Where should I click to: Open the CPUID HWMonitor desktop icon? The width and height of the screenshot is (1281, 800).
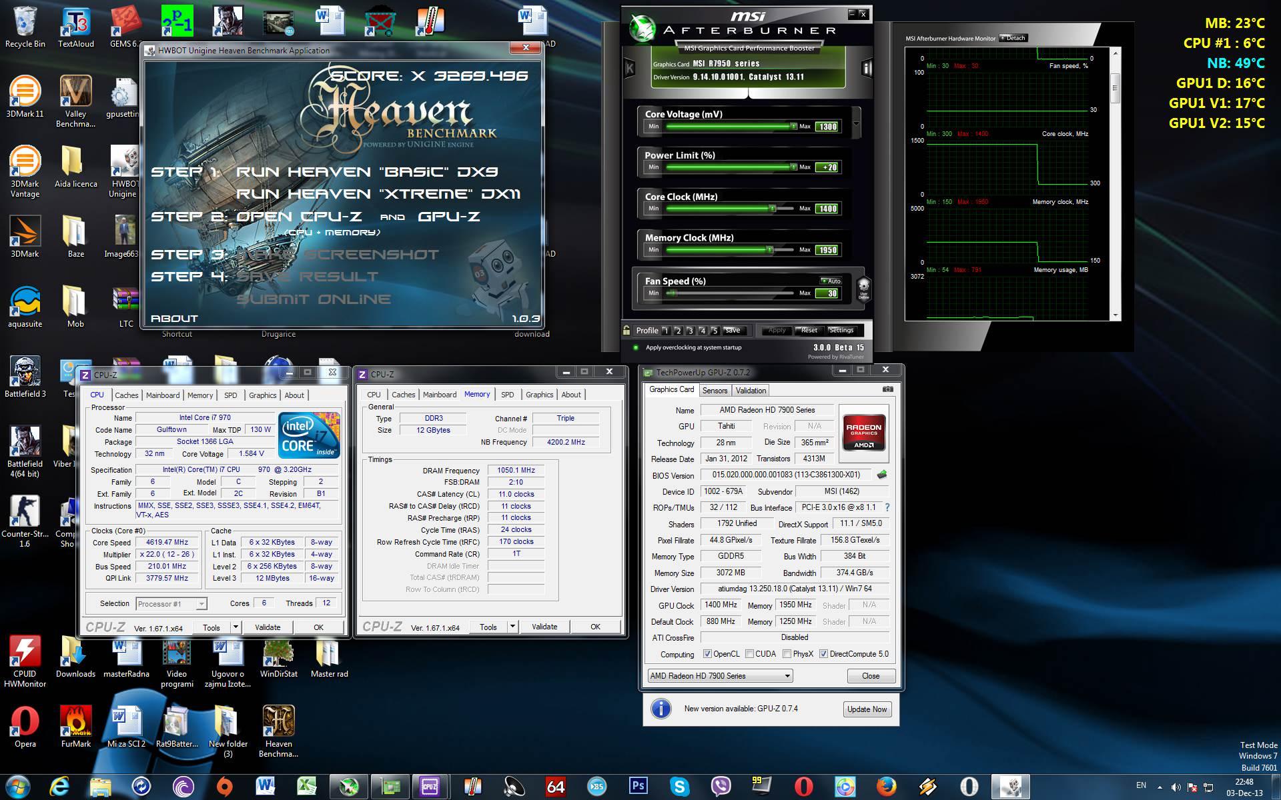(x=25, y=661)
